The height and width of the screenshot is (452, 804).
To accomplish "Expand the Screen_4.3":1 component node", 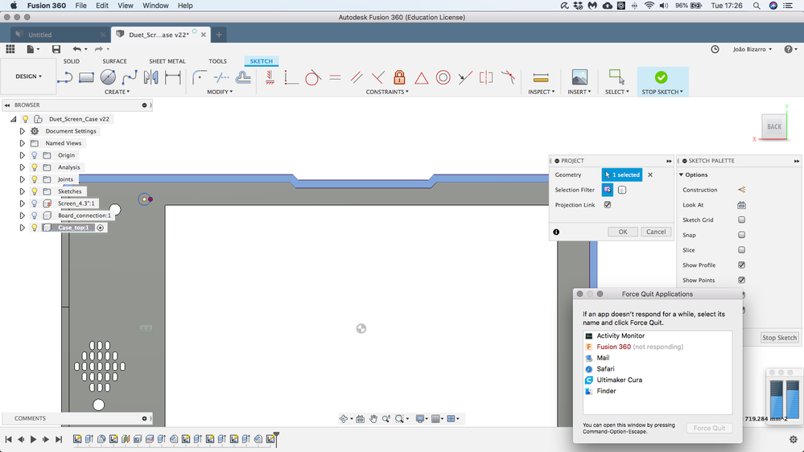I will [x=22, y=203].
